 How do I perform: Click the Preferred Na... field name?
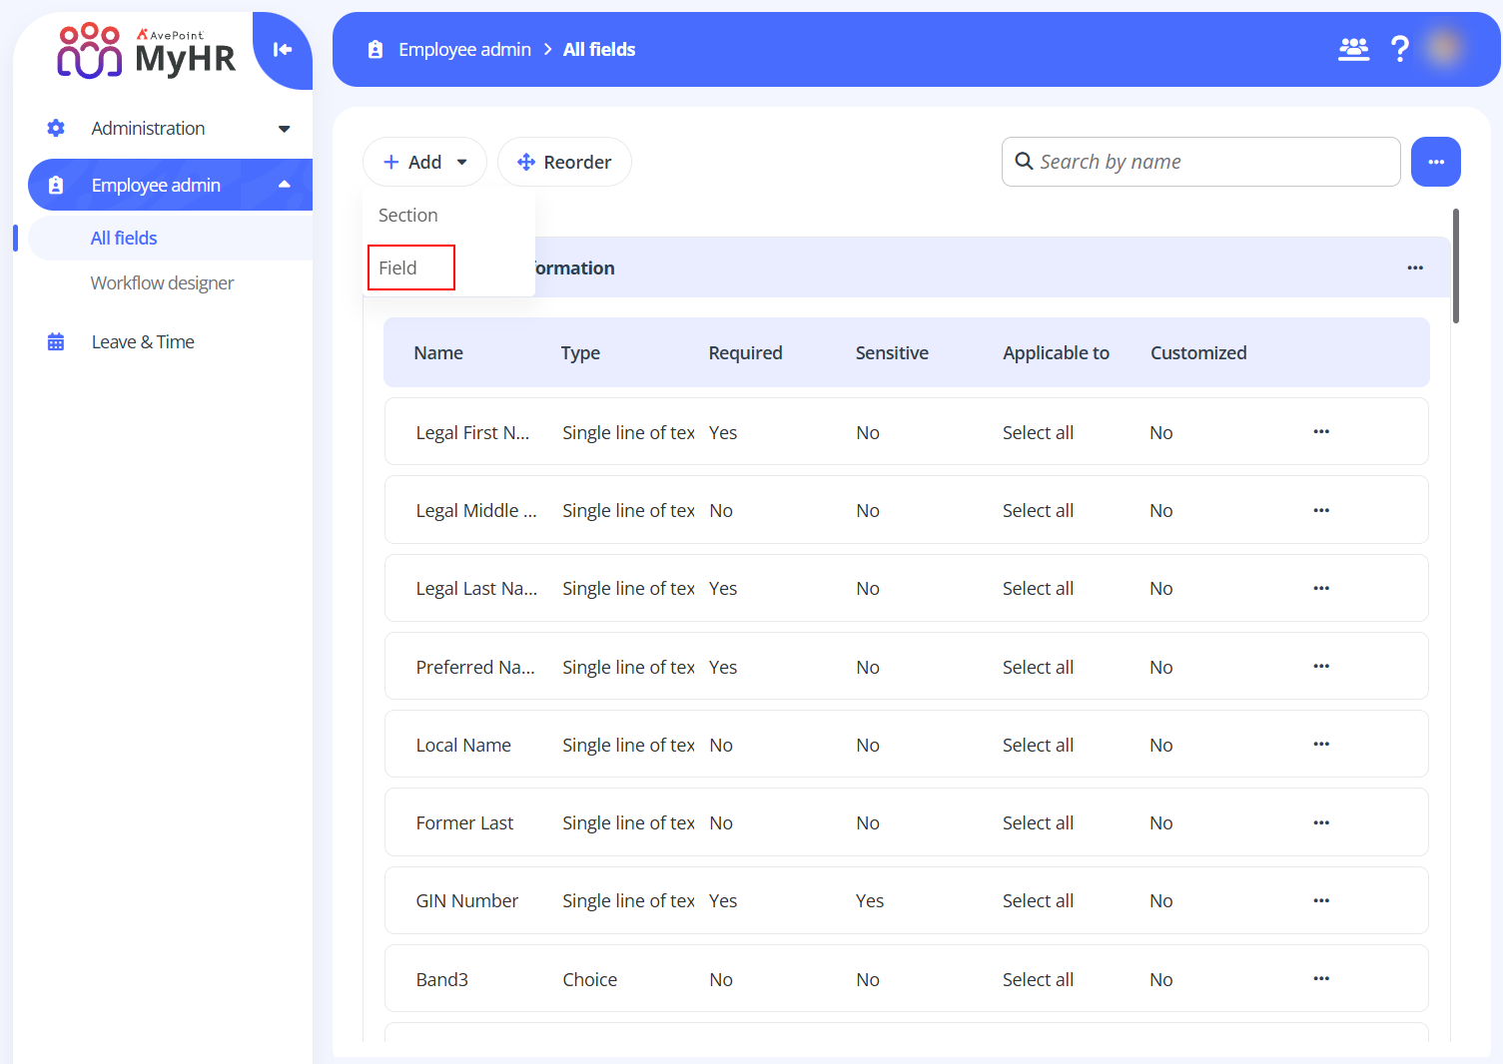click(x=475, y=667)
